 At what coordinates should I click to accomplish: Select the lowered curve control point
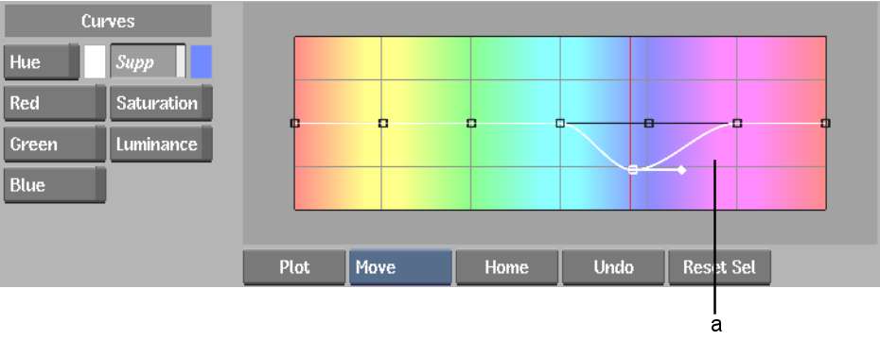pos(632,170)
